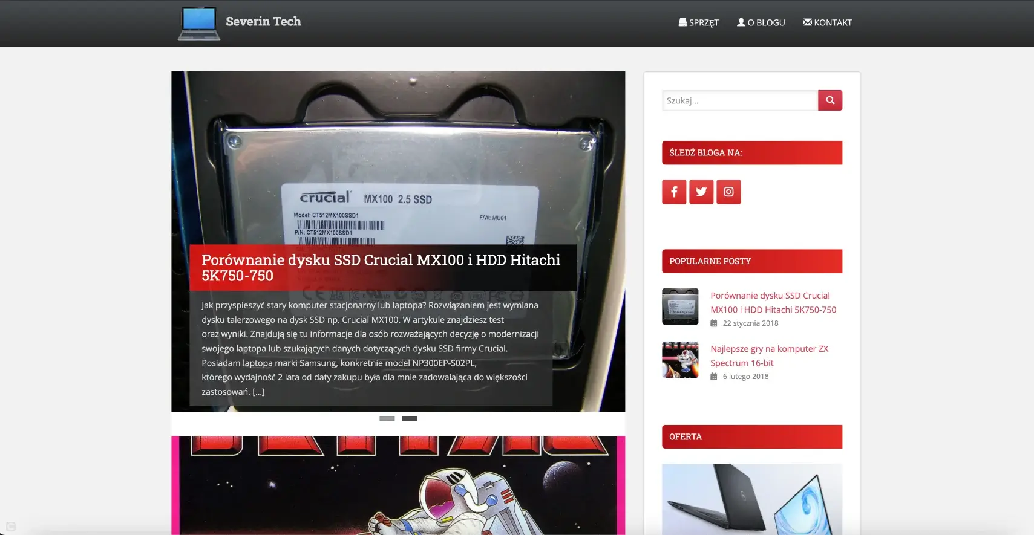Screen dimensions: 1034x535
Task: Click the SSD thumbnail in popular posts
Action: pyautogui.click(x=680, y=306)
